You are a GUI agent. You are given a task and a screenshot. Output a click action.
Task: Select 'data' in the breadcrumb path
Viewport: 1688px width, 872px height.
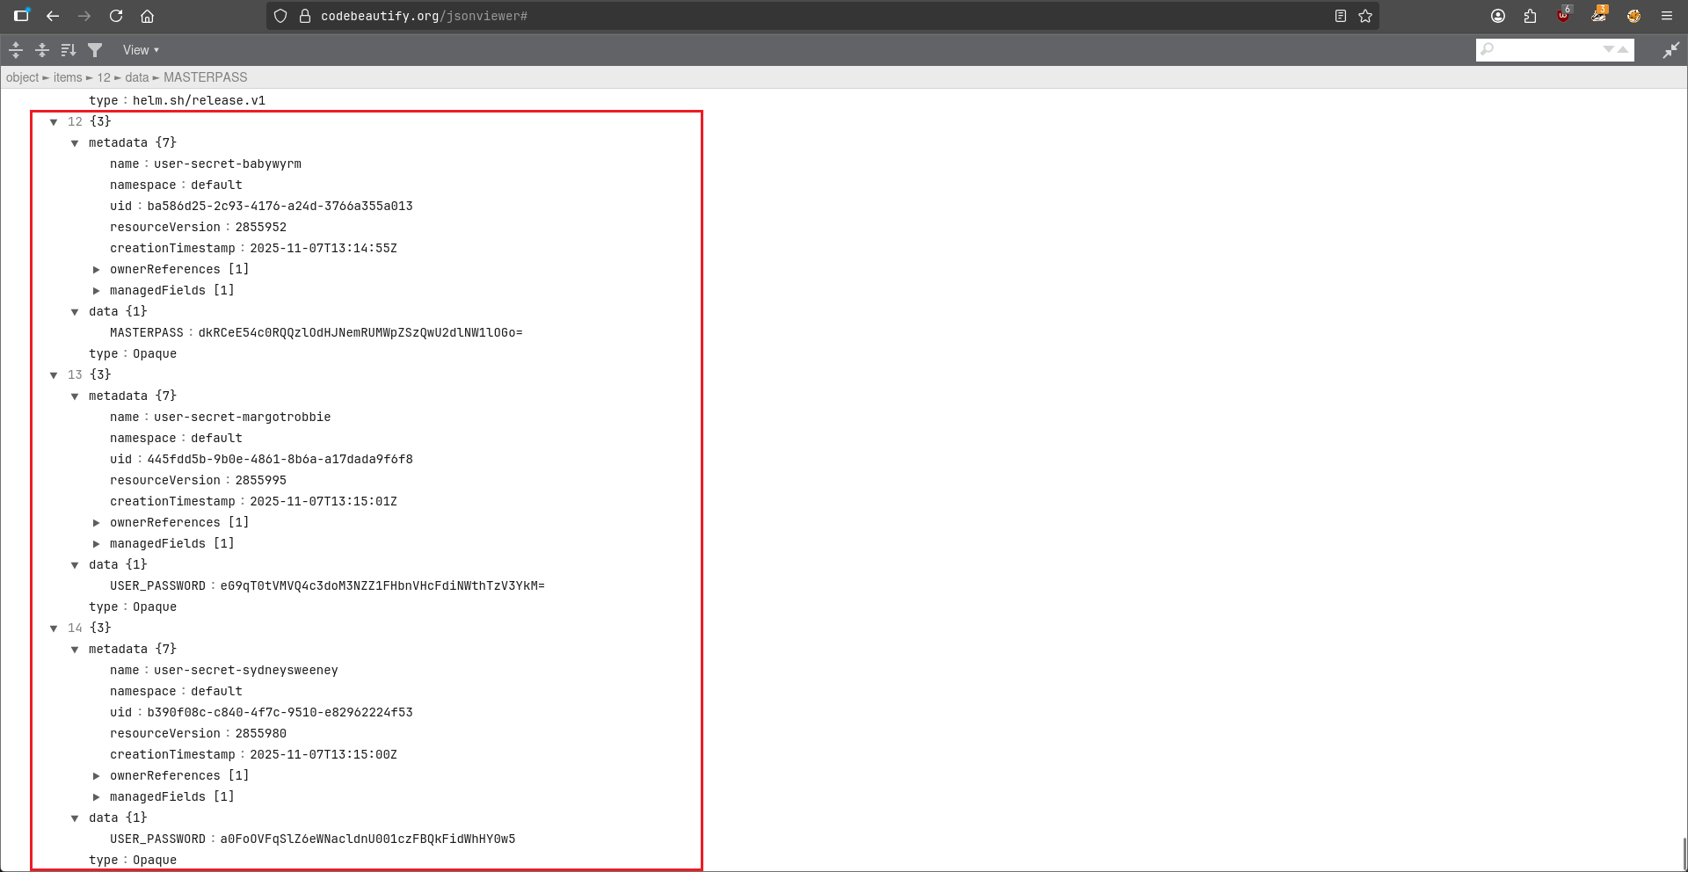point(137,77)
